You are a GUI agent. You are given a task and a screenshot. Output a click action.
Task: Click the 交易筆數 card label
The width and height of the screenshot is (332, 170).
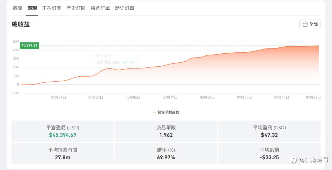click(166, 127)
